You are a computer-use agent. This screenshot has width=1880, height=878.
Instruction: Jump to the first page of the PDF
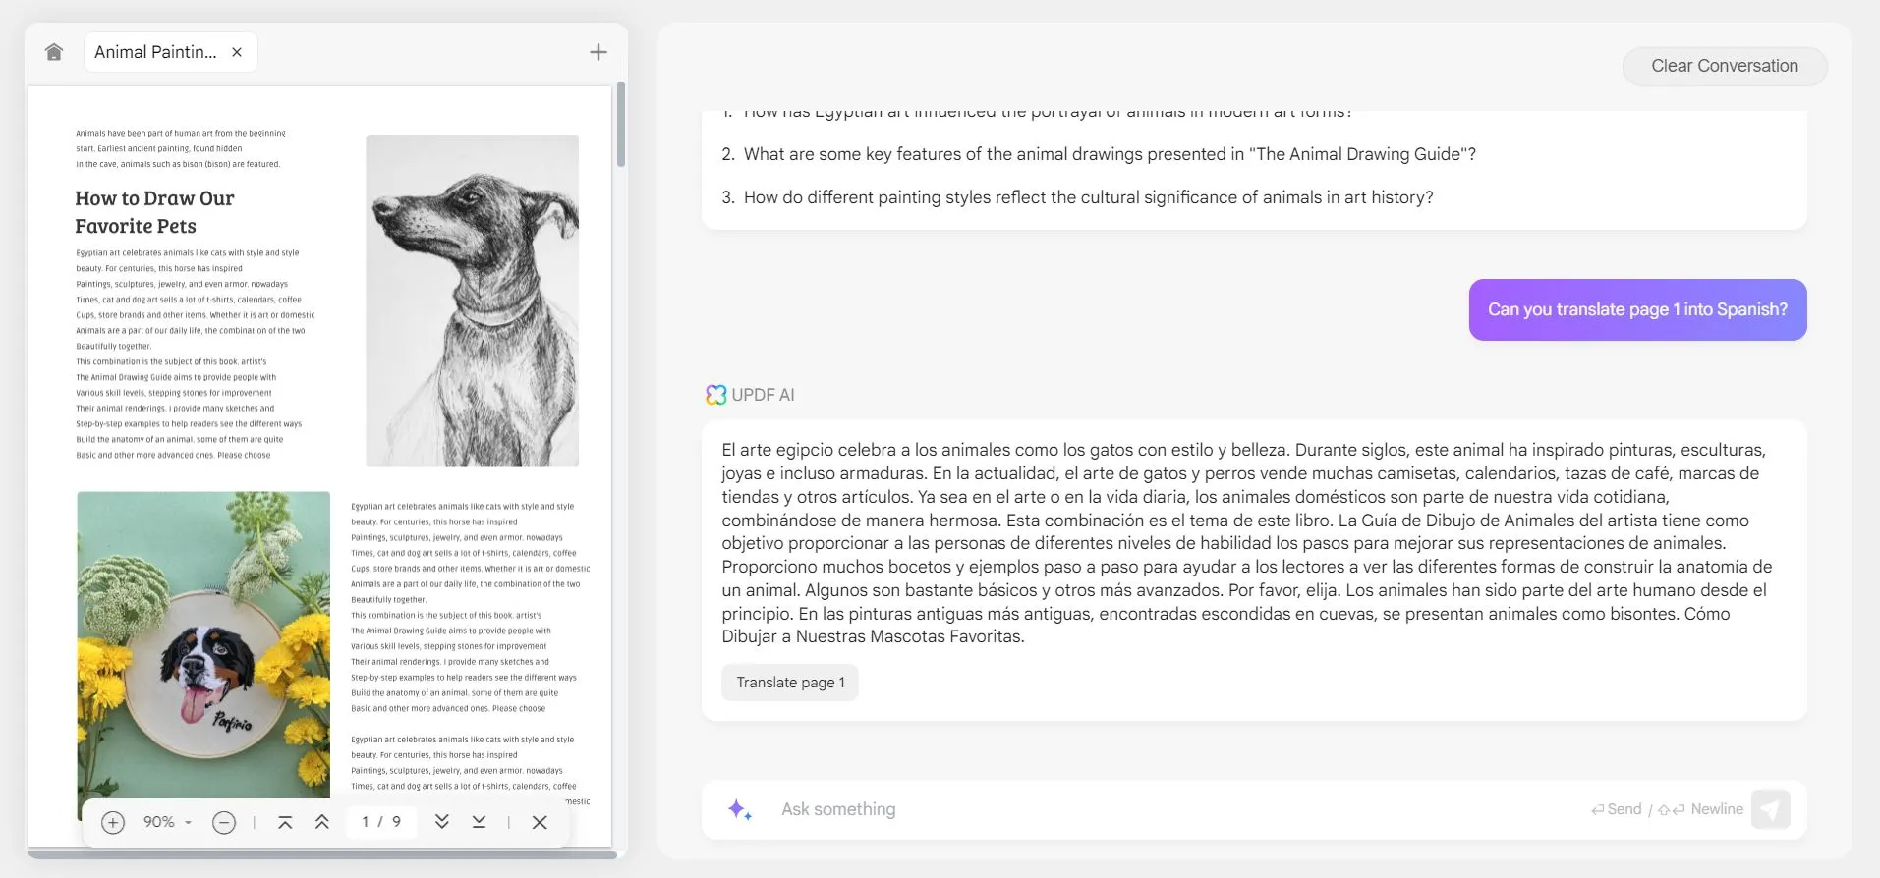(x=285, y=822)
